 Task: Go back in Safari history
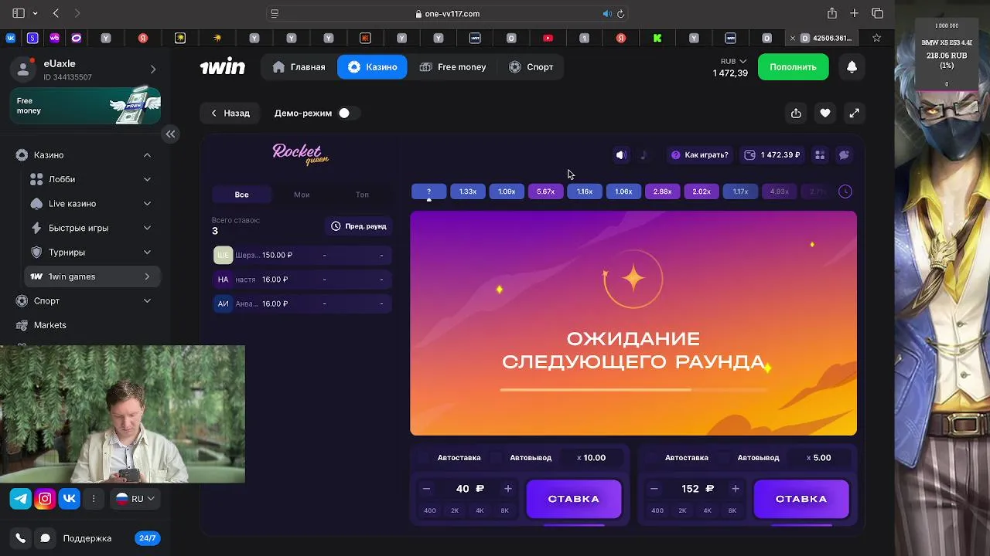click(x=56, y=13)
